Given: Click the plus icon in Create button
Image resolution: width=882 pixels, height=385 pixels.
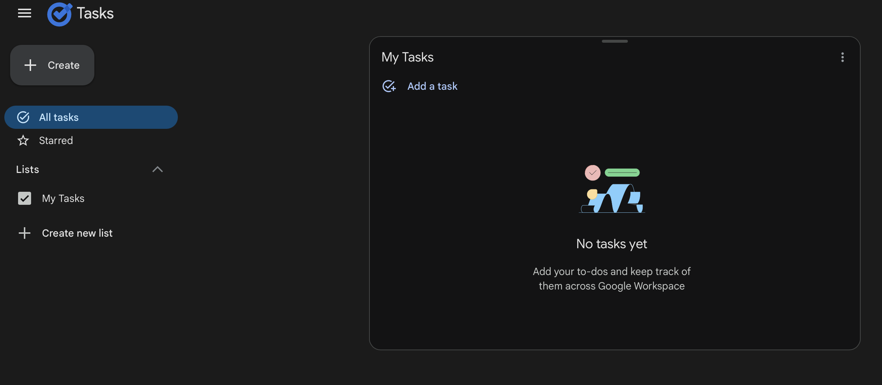Looking at the screenshot, I should 30,65.
